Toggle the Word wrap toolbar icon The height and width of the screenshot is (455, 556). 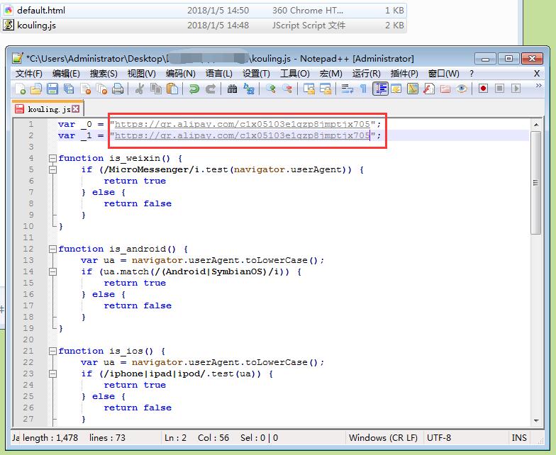pyautogui.click(x=347, y=89)
